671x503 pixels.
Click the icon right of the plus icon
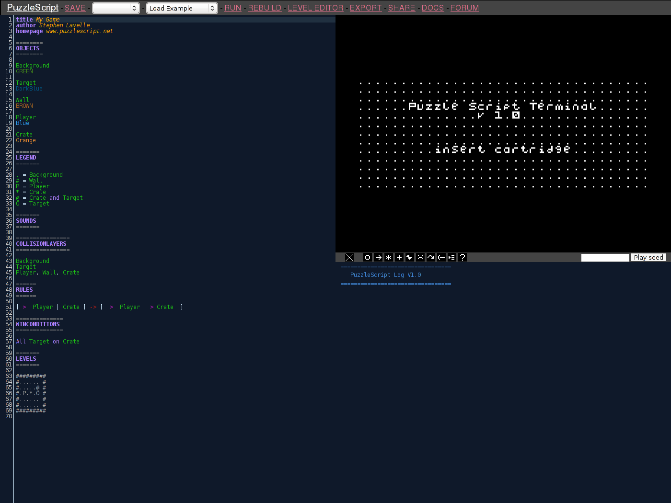tap(410, 257)
